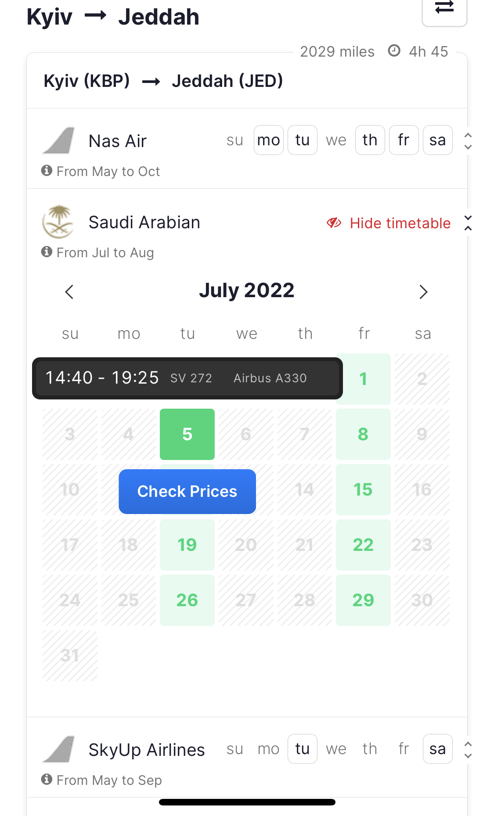Toggle Nas Air Monday day chip
This screenshot has width=494, height=816.
click(268, 140)
